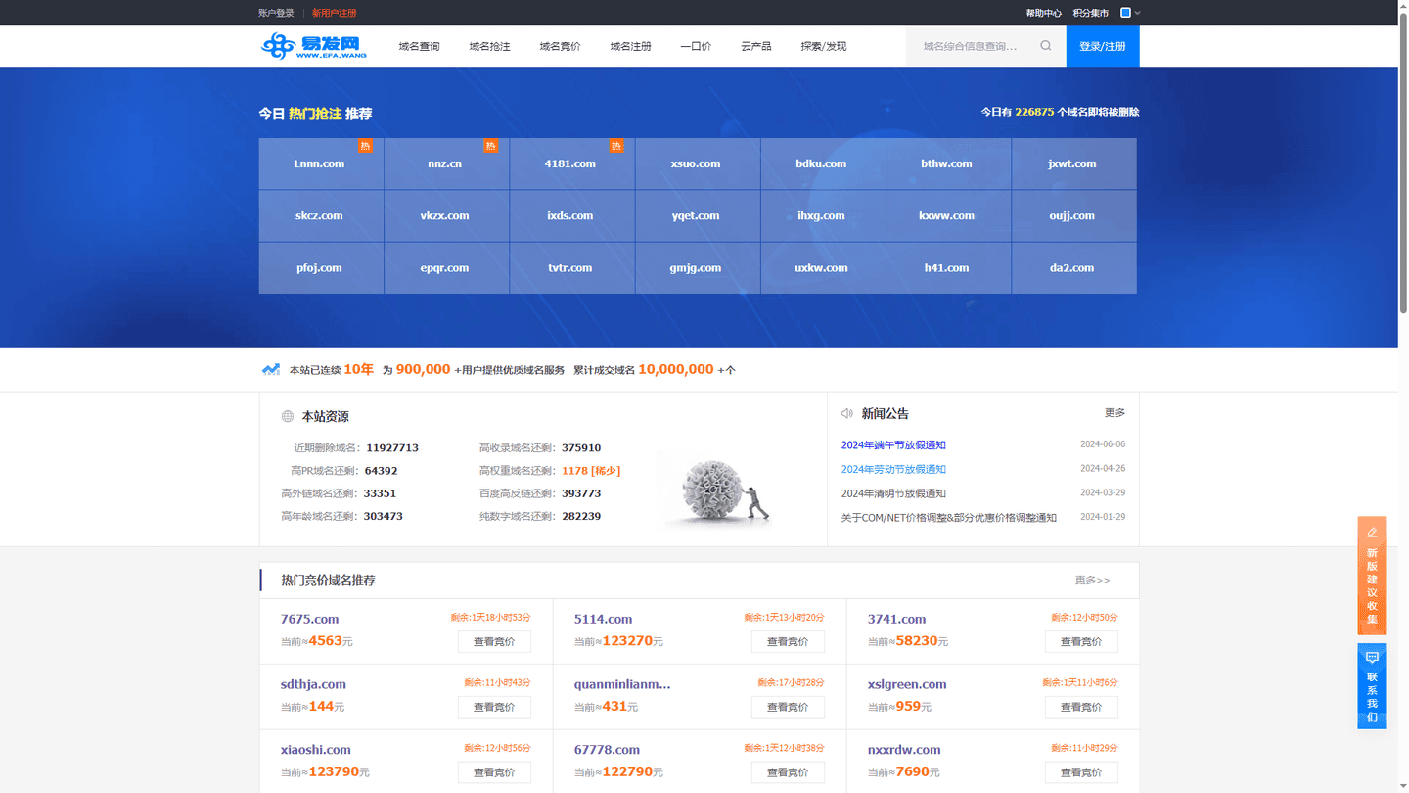Click 查看竞价 for 3741.com
The width and height of the screenshot is (1409, 793).
coord(1081,642)
